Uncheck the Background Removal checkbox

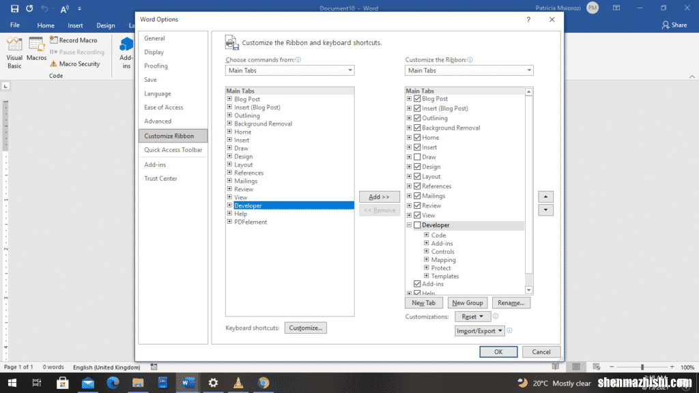[417, 128]
